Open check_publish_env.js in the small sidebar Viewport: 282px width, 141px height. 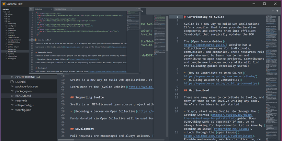pos(14,40)
